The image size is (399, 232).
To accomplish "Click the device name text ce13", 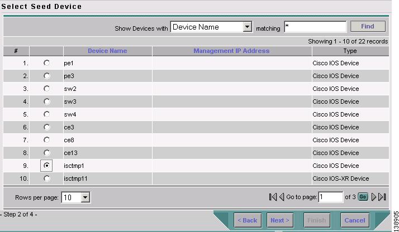I will (70, 153).
